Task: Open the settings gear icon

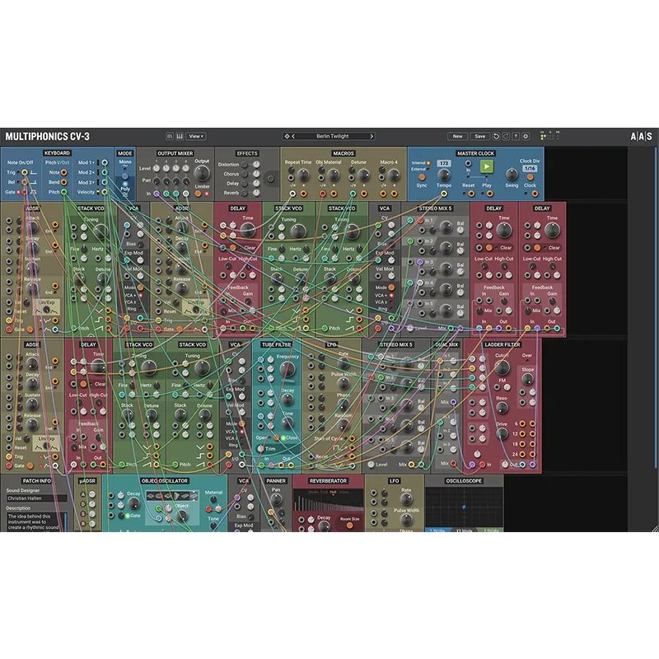Action: (x=526, y=136)
